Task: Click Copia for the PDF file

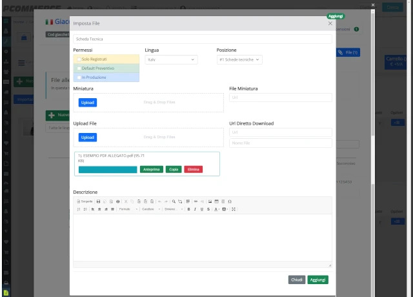Action: tap(174, 169)
